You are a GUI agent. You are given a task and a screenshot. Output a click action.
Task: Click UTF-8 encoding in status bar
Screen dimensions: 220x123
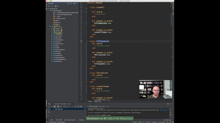click(x=148, y=122)
